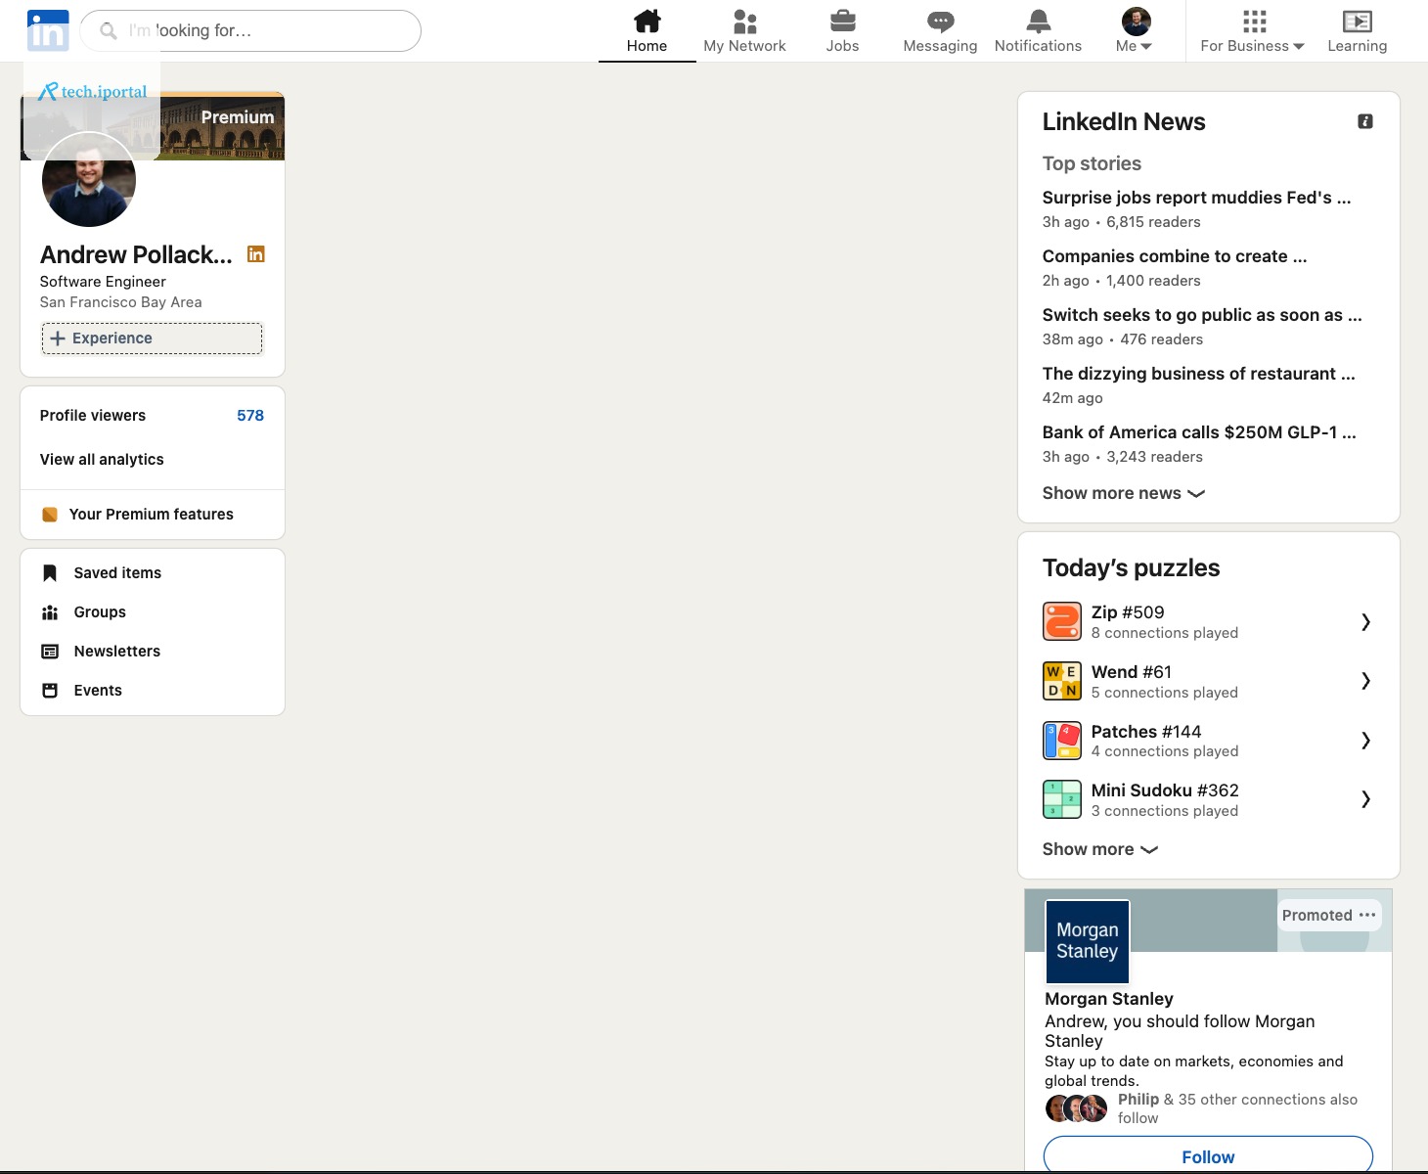The height and width of the screenshot is (1174, 1428).
Task: Expand the For Business menu
Action: (1253, 31)
